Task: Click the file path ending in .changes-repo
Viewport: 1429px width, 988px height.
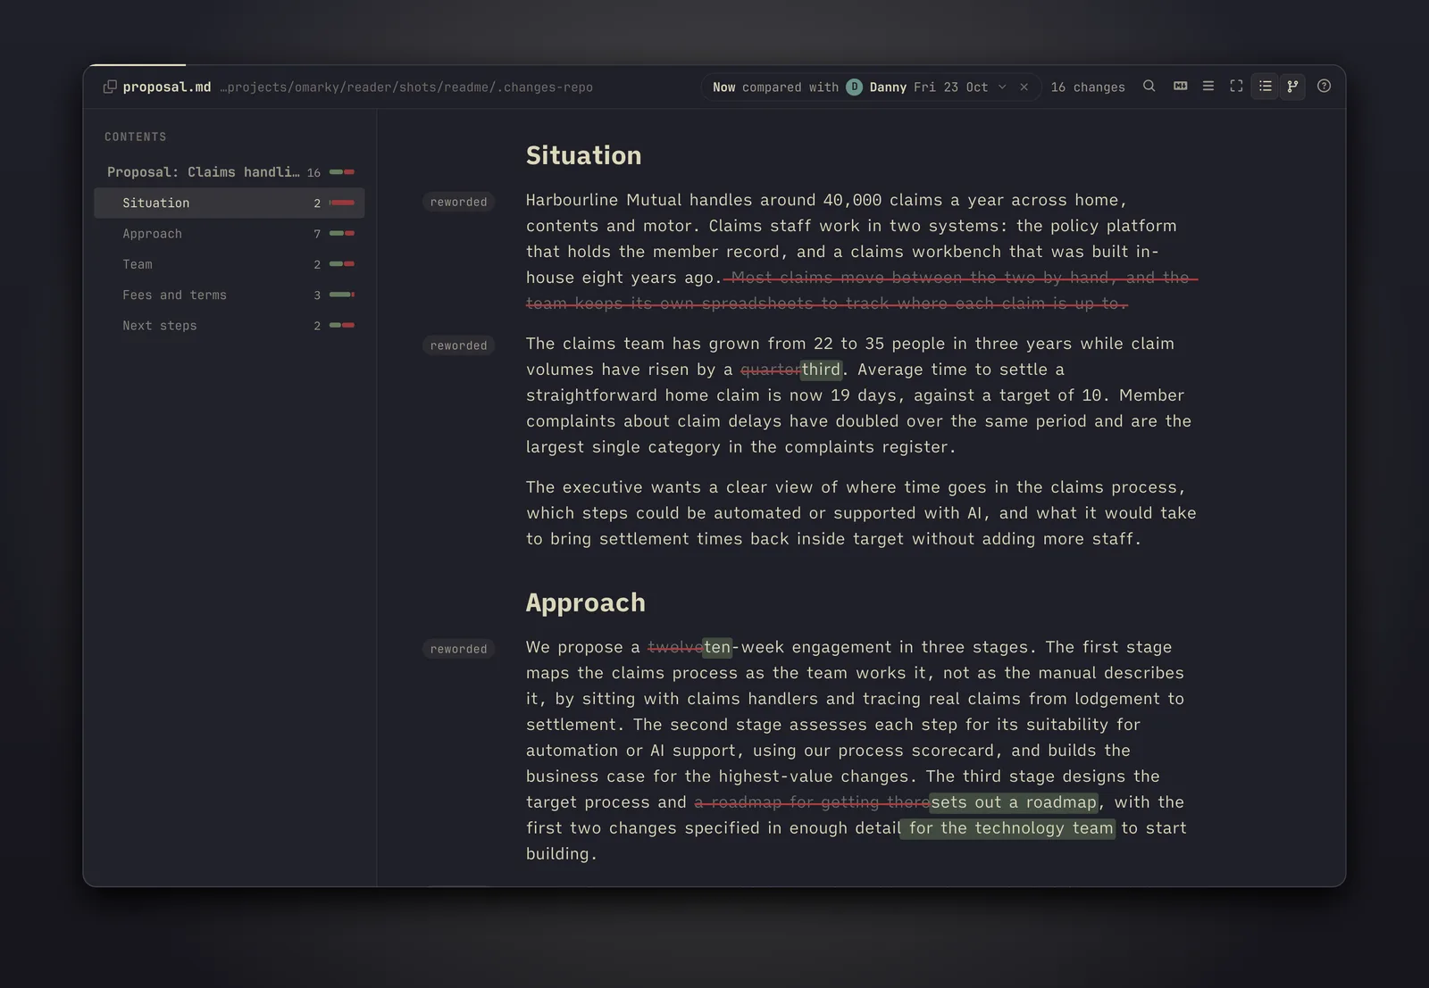Action: pos(406,87)
